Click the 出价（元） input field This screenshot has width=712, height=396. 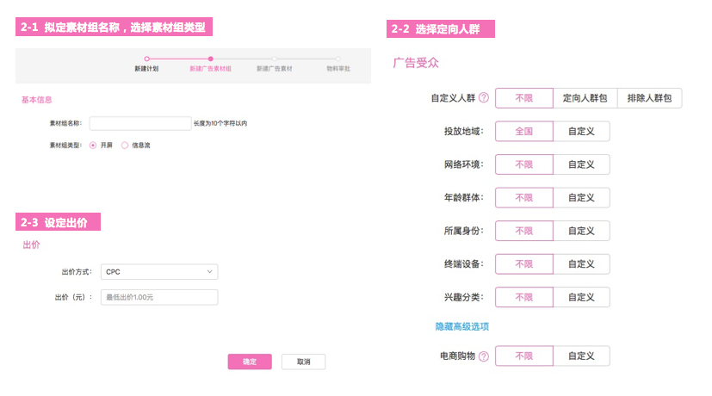pos(159,297)
